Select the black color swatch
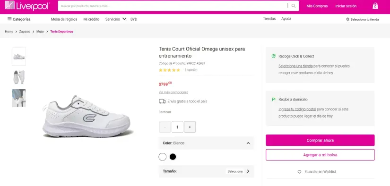The width and height of the screenshot is (390, 186). click(173, 157)
